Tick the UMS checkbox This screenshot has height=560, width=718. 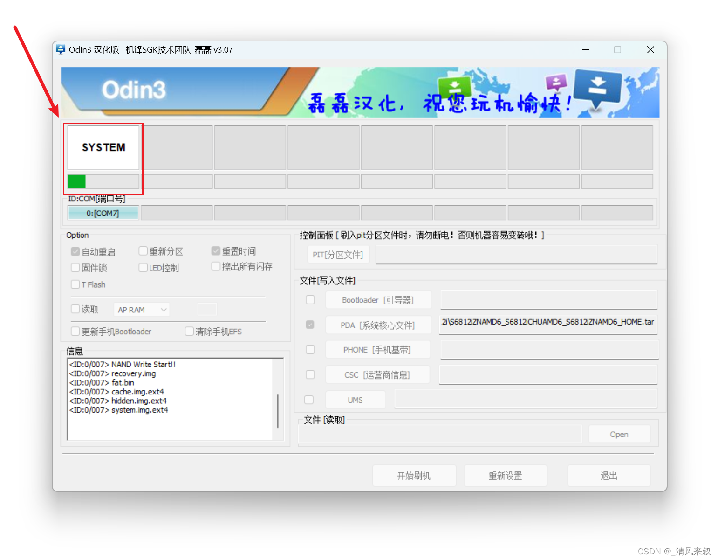point(309,400)
